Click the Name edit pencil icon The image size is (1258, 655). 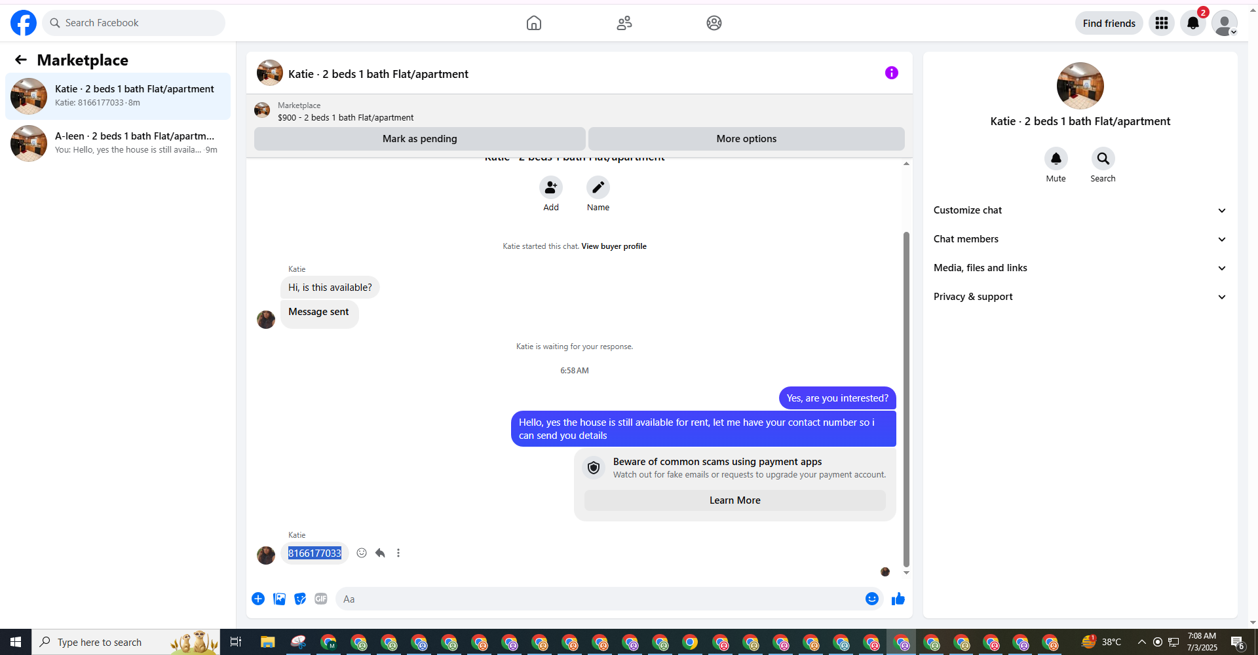tap(598, 187)
